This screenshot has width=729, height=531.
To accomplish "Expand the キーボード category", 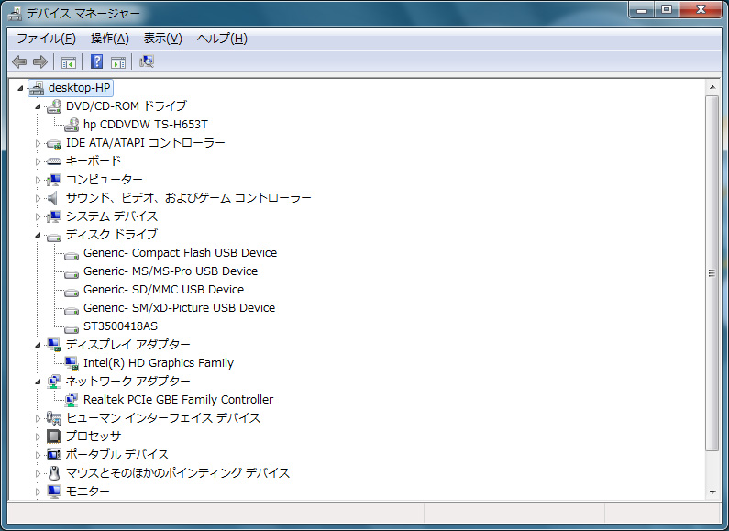I will click(x=39, y=161).
